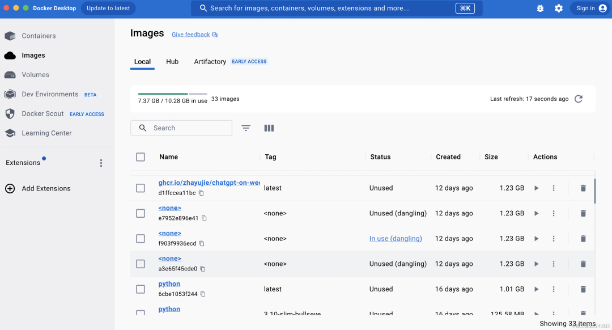Viewport: 612px width, 330px height.
Task: Delete the chatgpt-on-wechat image
Action: 583,188
